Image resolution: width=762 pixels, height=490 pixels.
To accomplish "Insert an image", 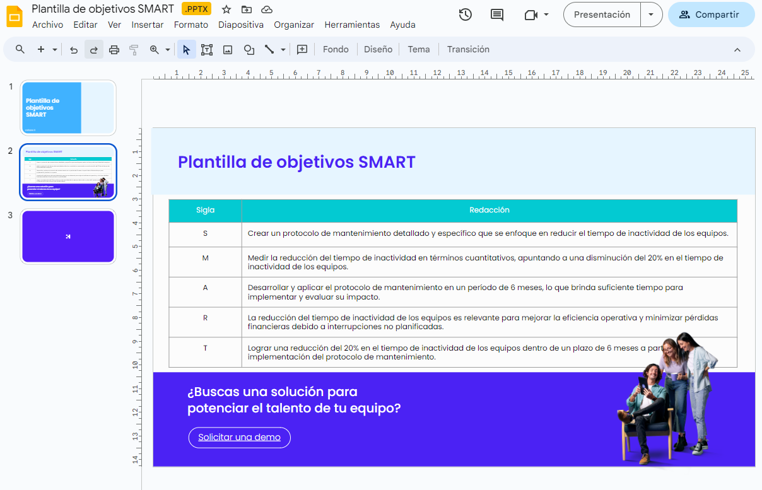I will (x=227, y=49).
